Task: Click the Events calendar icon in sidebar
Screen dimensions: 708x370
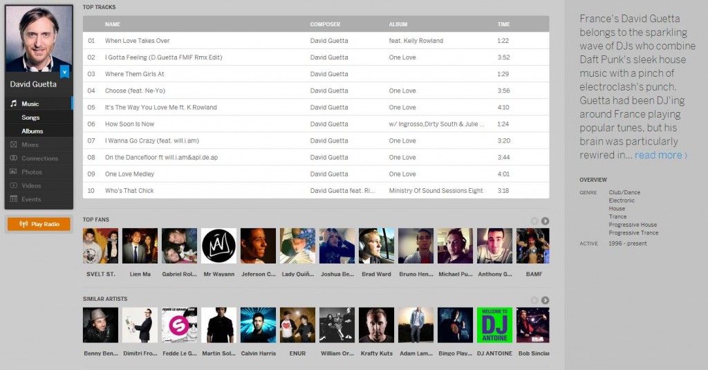Action: pos(14,198)
